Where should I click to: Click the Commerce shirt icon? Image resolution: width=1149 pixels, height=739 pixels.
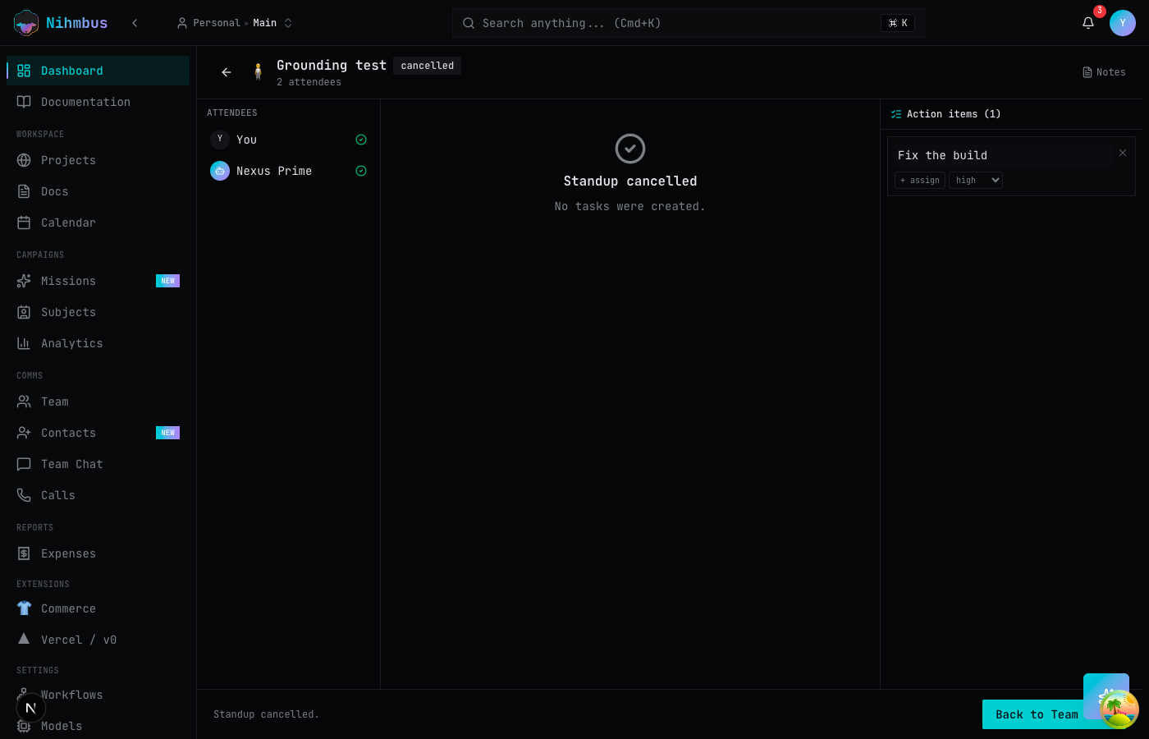point(24,608)
